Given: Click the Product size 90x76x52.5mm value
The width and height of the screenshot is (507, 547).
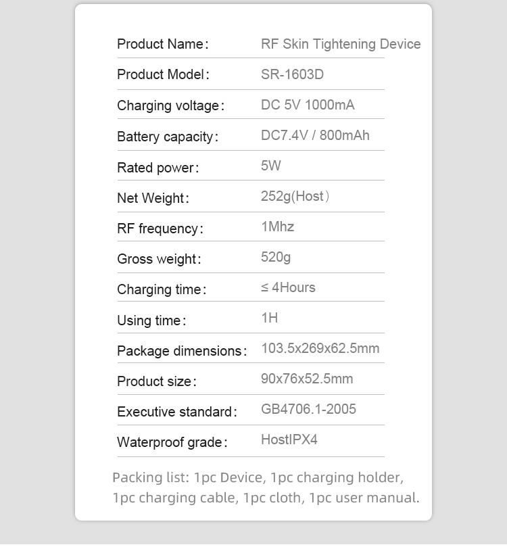Looking at the screenshot, I should 307,379.
